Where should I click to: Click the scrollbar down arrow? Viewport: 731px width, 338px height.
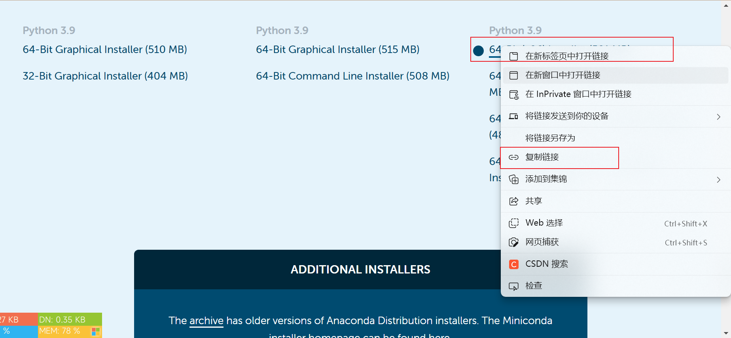pyautogui.click(x=726, y=333)
